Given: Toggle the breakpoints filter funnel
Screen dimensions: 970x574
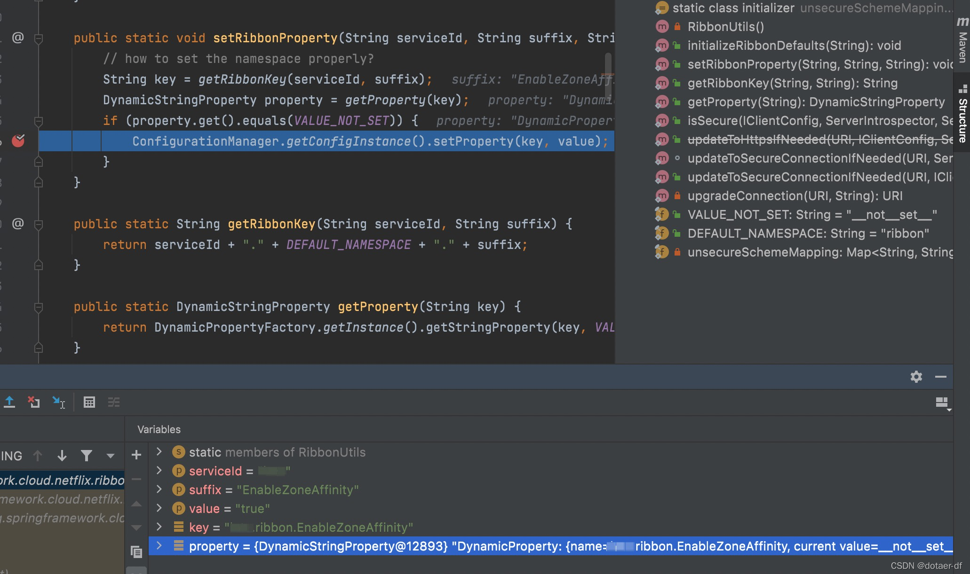Looking at the screenshot, I should pos(87,456).
